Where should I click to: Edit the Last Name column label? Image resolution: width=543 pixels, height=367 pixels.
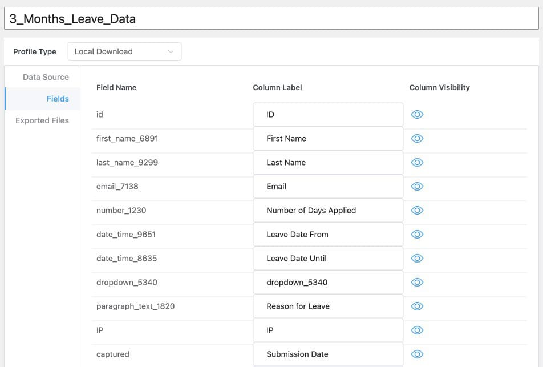pyautogui.click(x=328, y=162)
